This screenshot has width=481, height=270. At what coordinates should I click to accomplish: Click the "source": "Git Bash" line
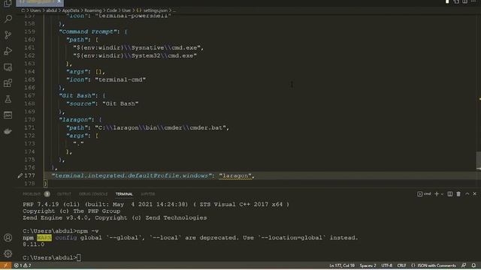click(x=102, y=103)
